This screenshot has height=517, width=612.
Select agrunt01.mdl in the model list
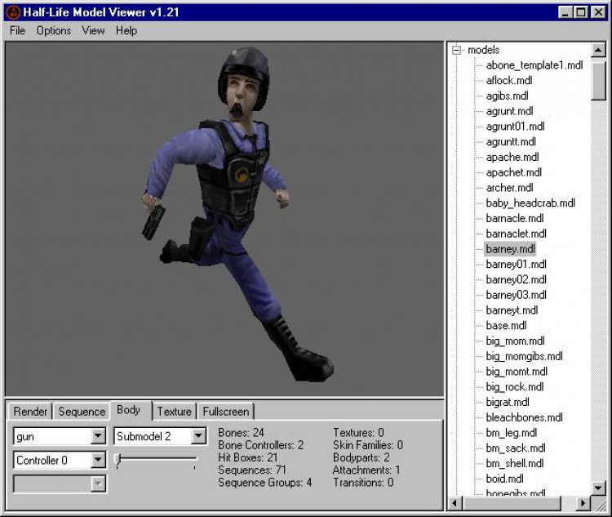pyautogui.click(x=515, y=127)
